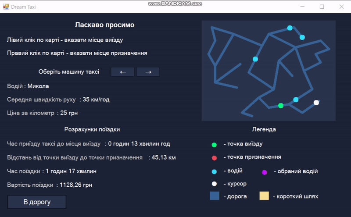Click the left arrow to pick previous taxi

tap(123, 72)
